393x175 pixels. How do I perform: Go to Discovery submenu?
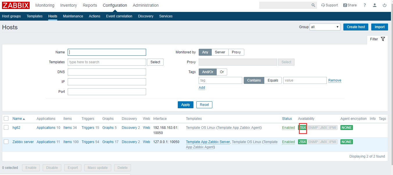[146, 16]
